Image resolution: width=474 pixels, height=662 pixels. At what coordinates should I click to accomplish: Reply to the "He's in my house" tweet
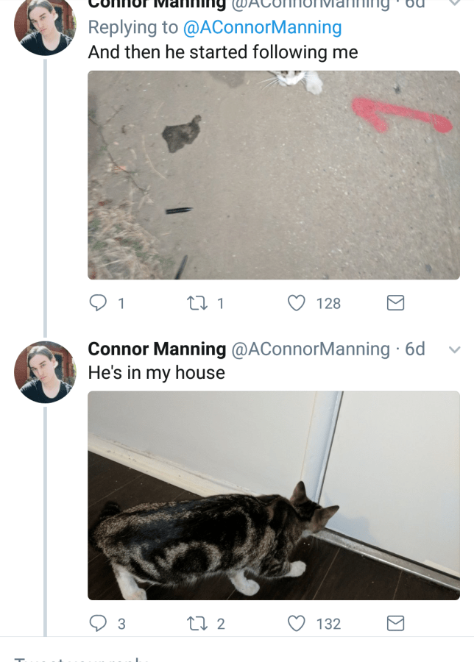pos(98,624)
